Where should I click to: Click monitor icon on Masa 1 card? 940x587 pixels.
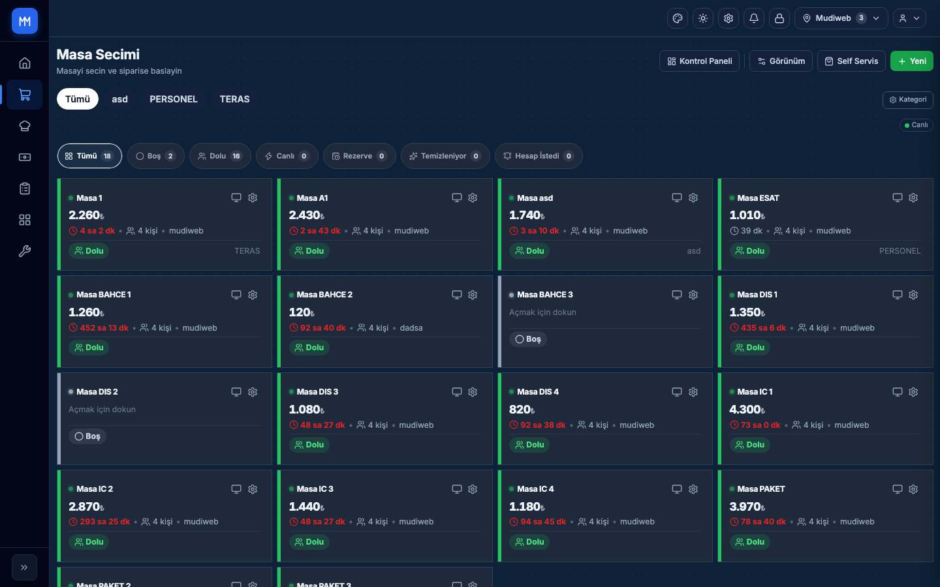tap(236, 198)
